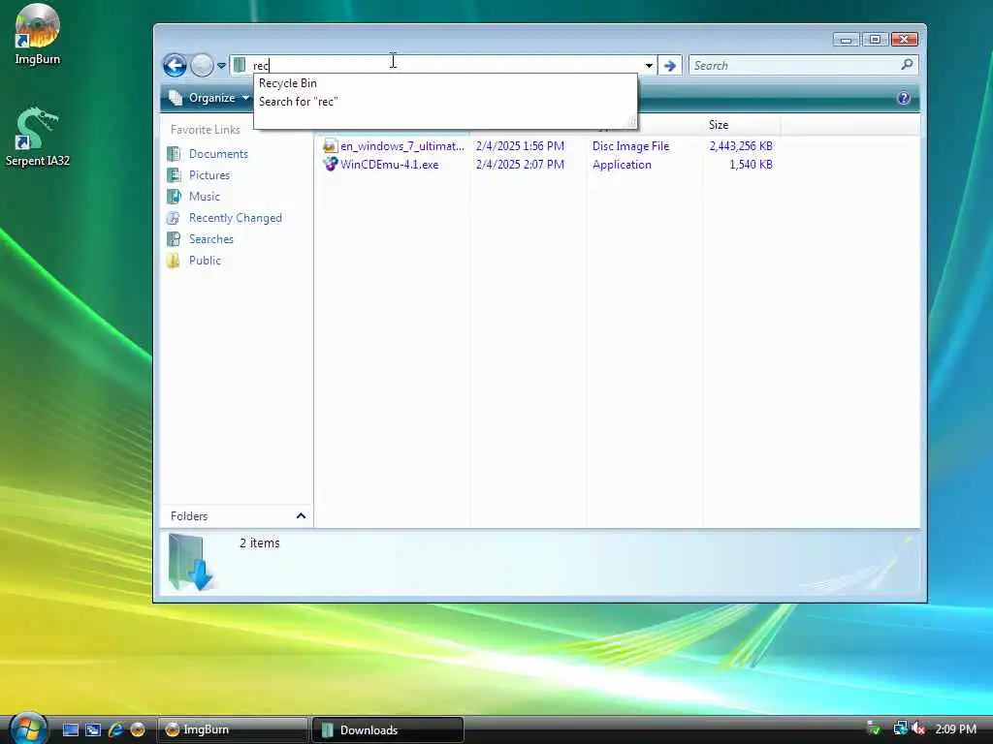
Task: Click Show Desktop in Quick Launch
Action: (x=70, y=729)
